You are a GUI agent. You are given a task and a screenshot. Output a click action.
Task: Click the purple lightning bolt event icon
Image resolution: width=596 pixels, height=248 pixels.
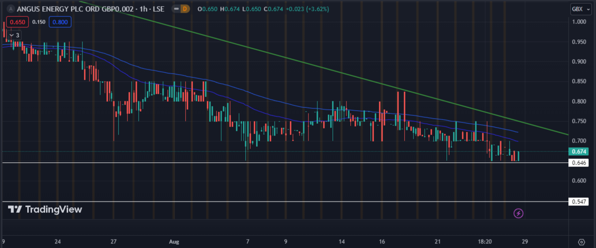point(518,213)
